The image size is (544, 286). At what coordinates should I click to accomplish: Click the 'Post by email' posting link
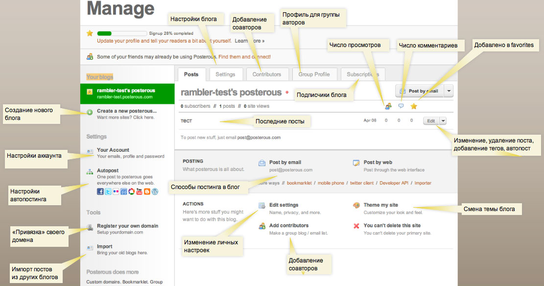[x=285, y=162]
